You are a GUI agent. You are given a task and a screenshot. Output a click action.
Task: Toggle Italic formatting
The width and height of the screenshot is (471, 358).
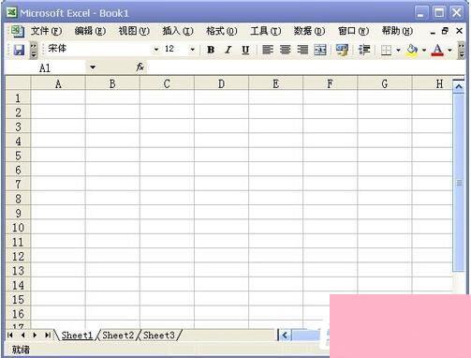click(228, 50)
